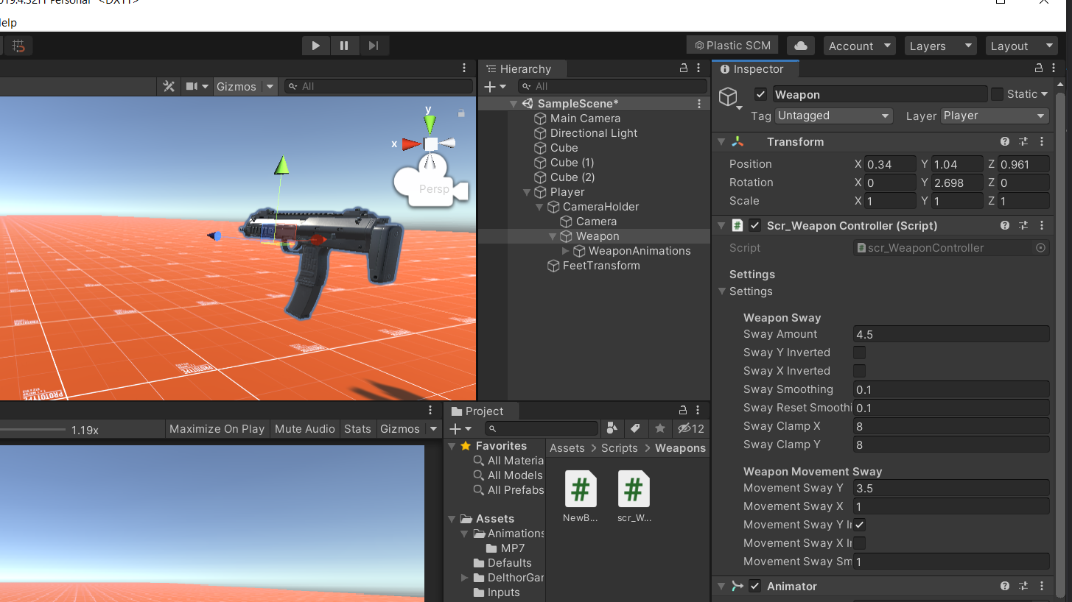Collapse the Player object in Hierarchy
The height and width of the screenshot is (602, 1072).
pos(527,192)
